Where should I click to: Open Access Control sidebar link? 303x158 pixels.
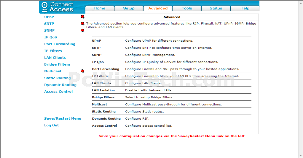(x=58, y=92)
